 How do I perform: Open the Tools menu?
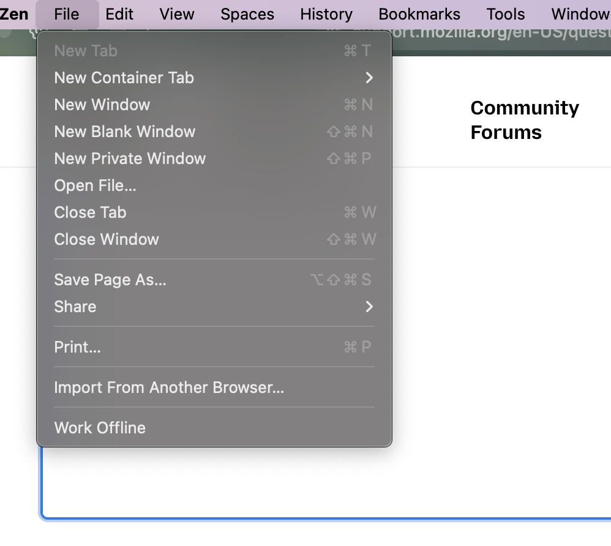pyautogui.click(x=506, y=15)
